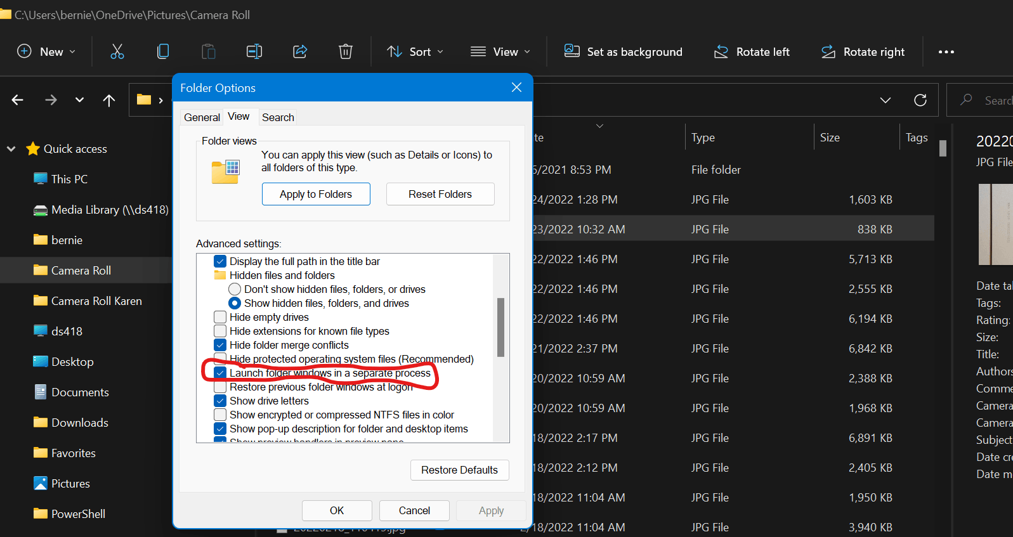Screen dimensions: 1013x537
Task: Switch to the Search tab
Action: click(x=278, y=117)
